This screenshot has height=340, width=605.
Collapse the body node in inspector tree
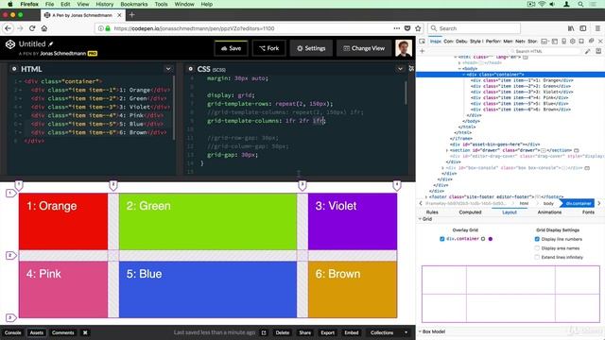pos(459,69)
